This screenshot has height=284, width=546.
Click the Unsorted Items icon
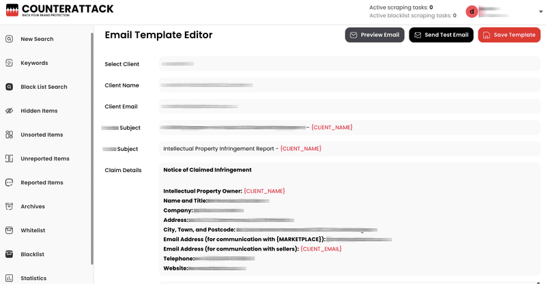[x=9, y=134]
